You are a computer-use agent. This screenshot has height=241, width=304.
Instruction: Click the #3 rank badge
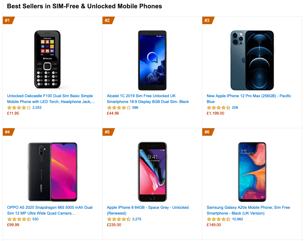click(207, 20)
